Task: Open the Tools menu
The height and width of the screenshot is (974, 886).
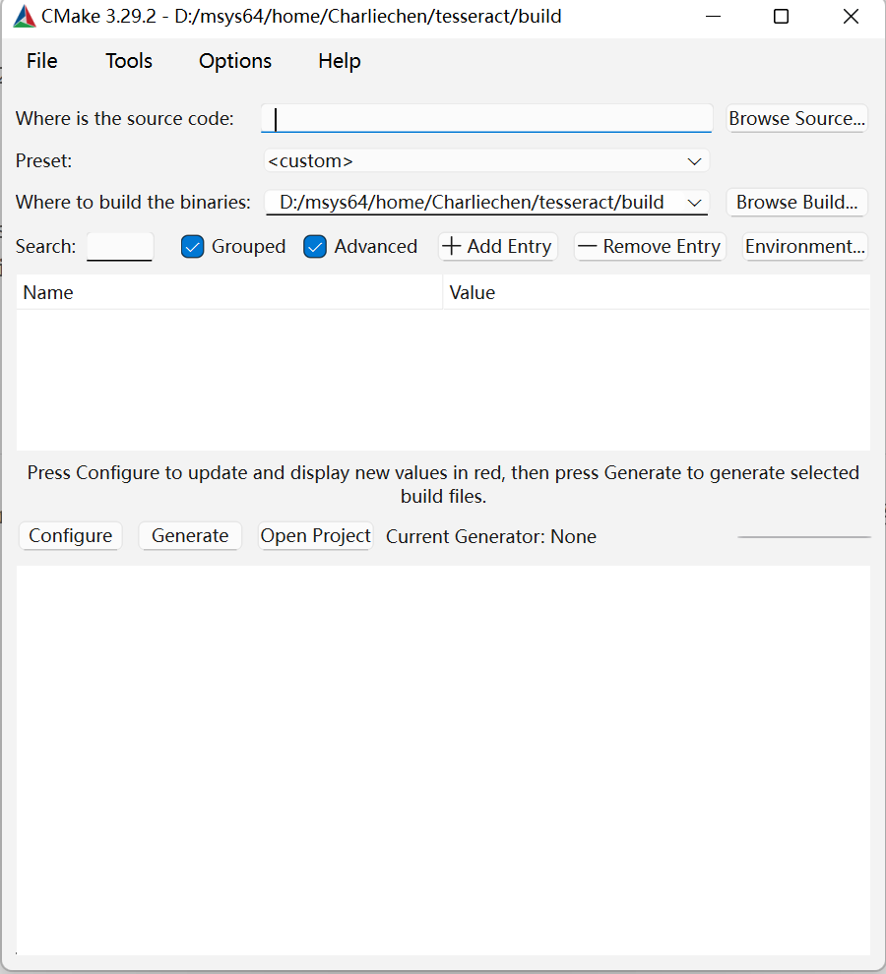Action: pos(129,61)
